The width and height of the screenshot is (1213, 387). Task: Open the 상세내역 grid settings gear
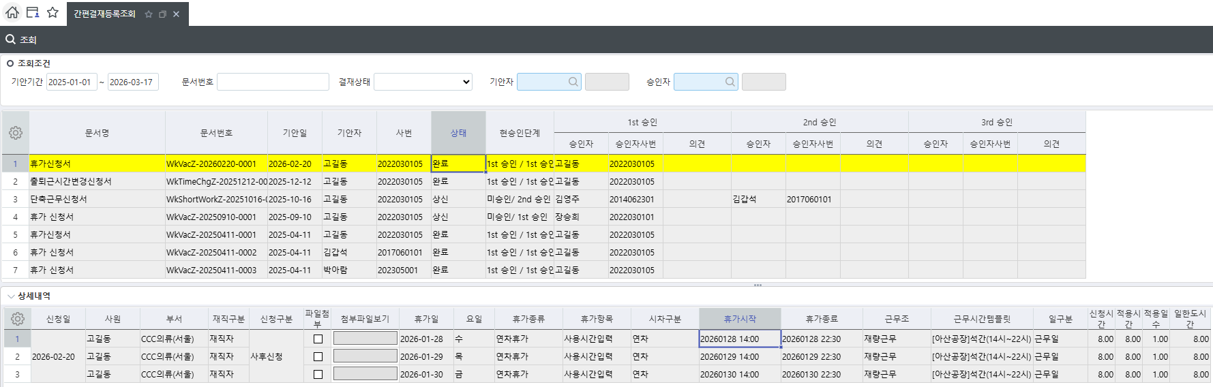(x=18, y=319)
